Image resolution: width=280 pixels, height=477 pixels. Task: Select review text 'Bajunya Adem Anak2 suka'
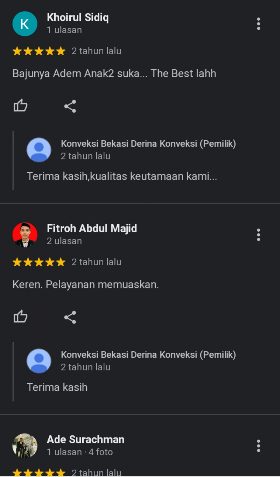click(76, 73)
